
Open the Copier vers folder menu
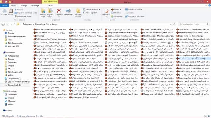click(x=50, y=13)
